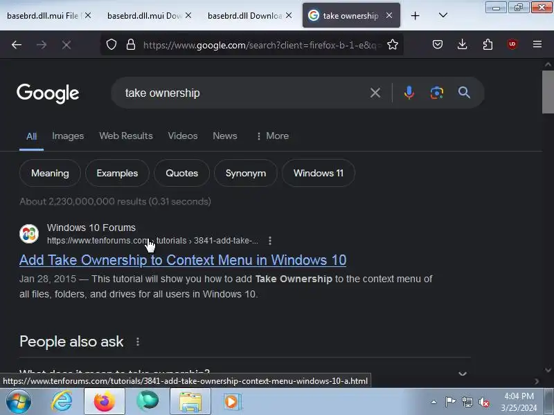Show Web Results filter
This screenshot has width=554, height=415.
(126, 136)
